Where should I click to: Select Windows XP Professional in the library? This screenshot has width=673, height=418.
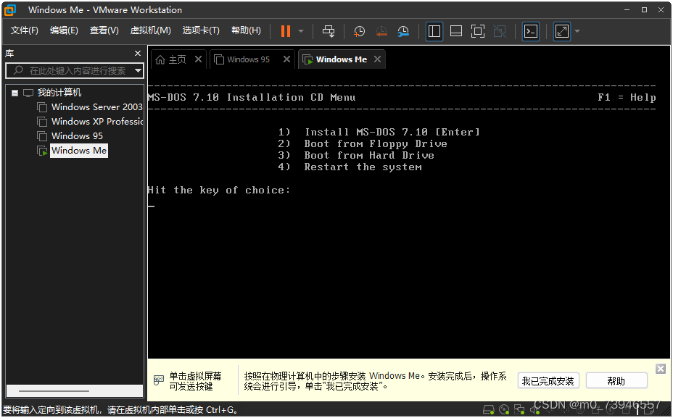click(97, 122)
